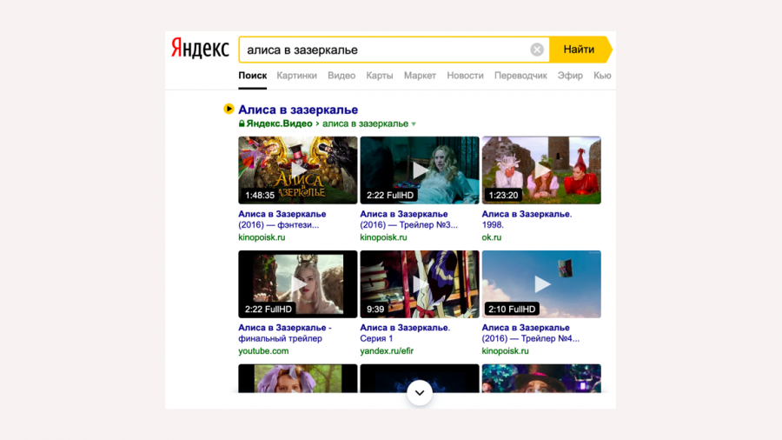Click the ok.ru source link
This screenshot has height=440, width=782.
pyautogui.click(x=491, y=237)
